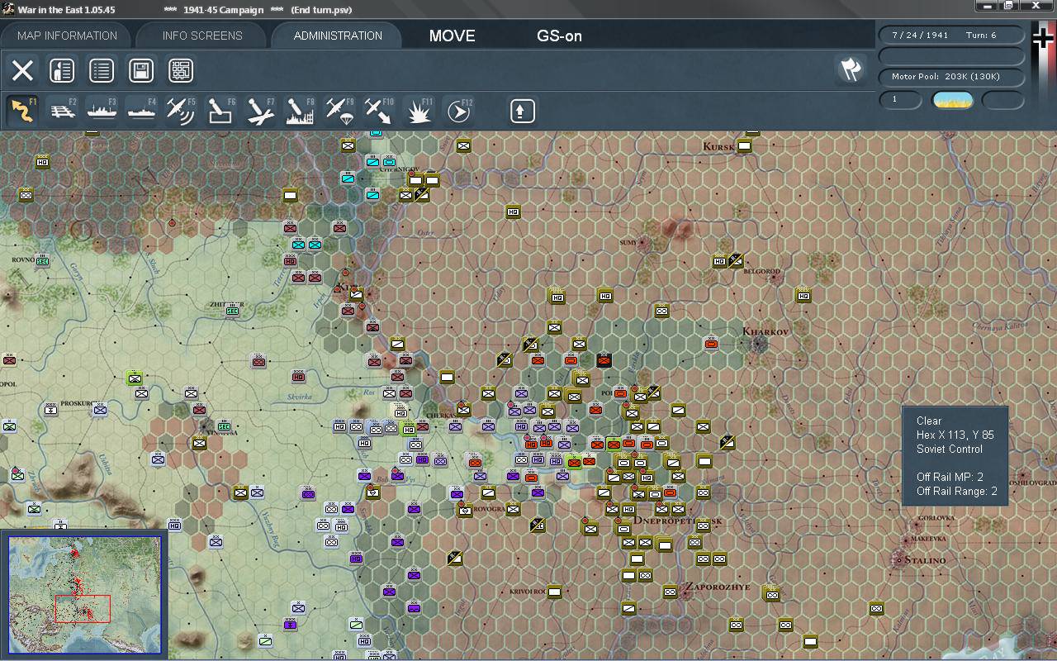Click the field showing 1 below Motor Pool
Image resolution: width=1057 pixels, height=661 pixels.
pos(899,100)
